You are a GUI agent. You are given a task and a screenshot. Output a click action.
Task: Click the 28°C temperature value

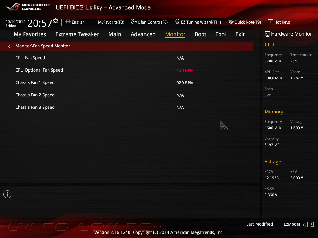294,61
